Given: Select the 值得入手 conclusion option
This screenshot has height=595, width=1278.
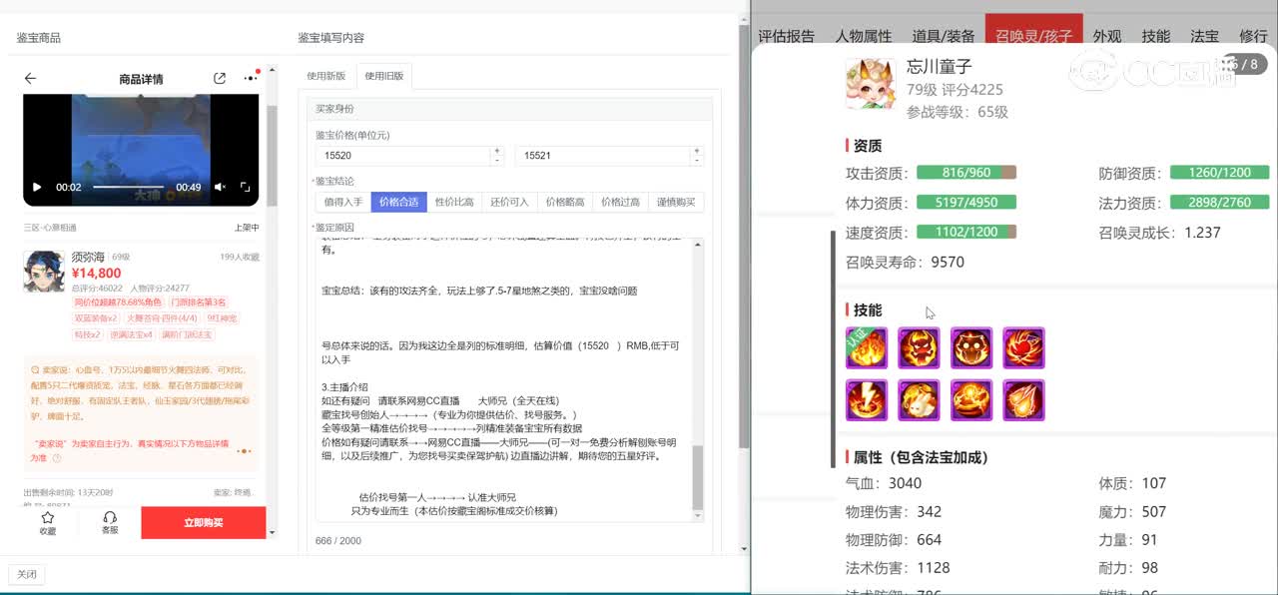Looking at the screenshot, I should [342, 202].
